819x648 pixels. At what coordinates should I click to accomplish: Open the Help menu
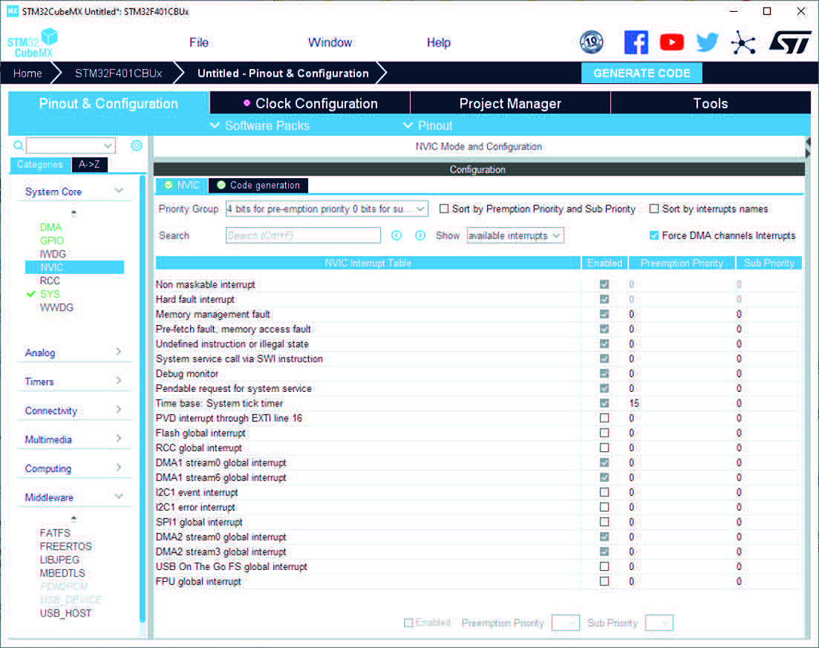click(438, 43)
